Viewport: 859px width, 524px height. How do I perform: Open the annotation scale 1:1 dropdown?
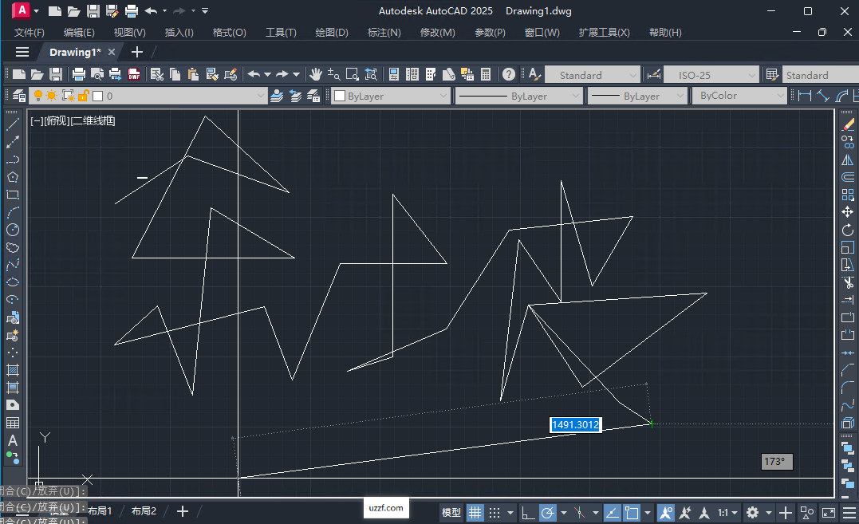click(x=727, y=512)
